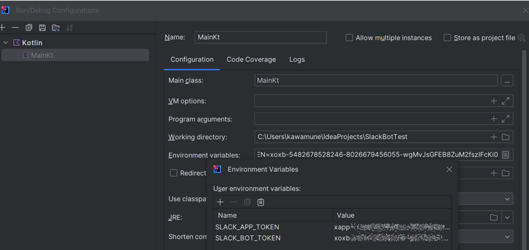Insert macro plus in Working directory field
The width and height of the screenshot is (529, 250).
pyautogui.click(x=494, y=137)
